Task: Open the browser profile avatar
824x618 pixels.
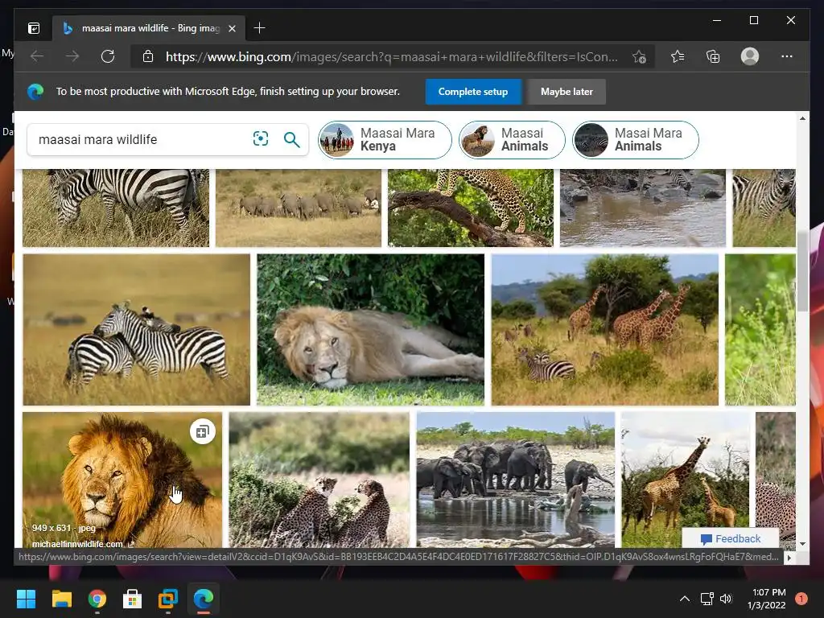Action: click(750, 56)
